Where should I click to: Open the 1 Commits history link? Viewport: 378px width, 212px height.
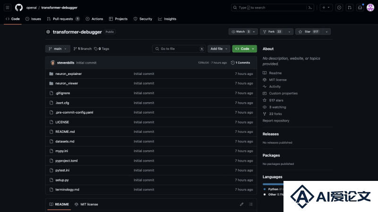241,63
